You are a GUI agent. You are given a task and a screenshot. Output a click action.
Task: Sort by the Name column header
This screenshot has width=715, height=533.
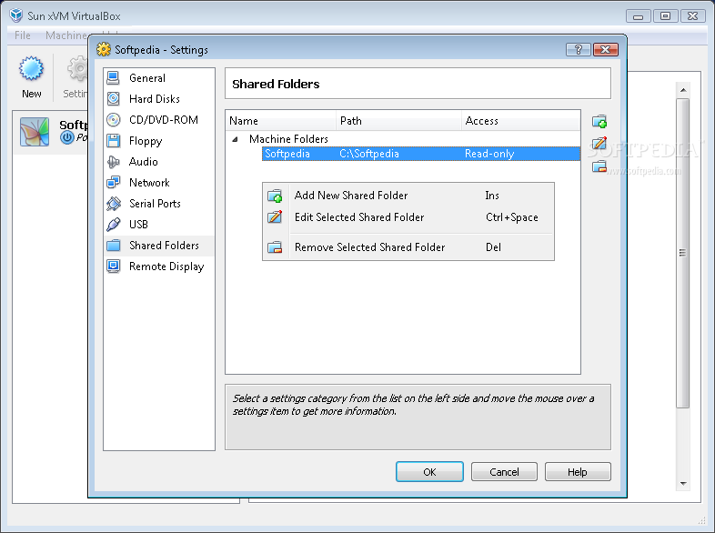point(281,121)
